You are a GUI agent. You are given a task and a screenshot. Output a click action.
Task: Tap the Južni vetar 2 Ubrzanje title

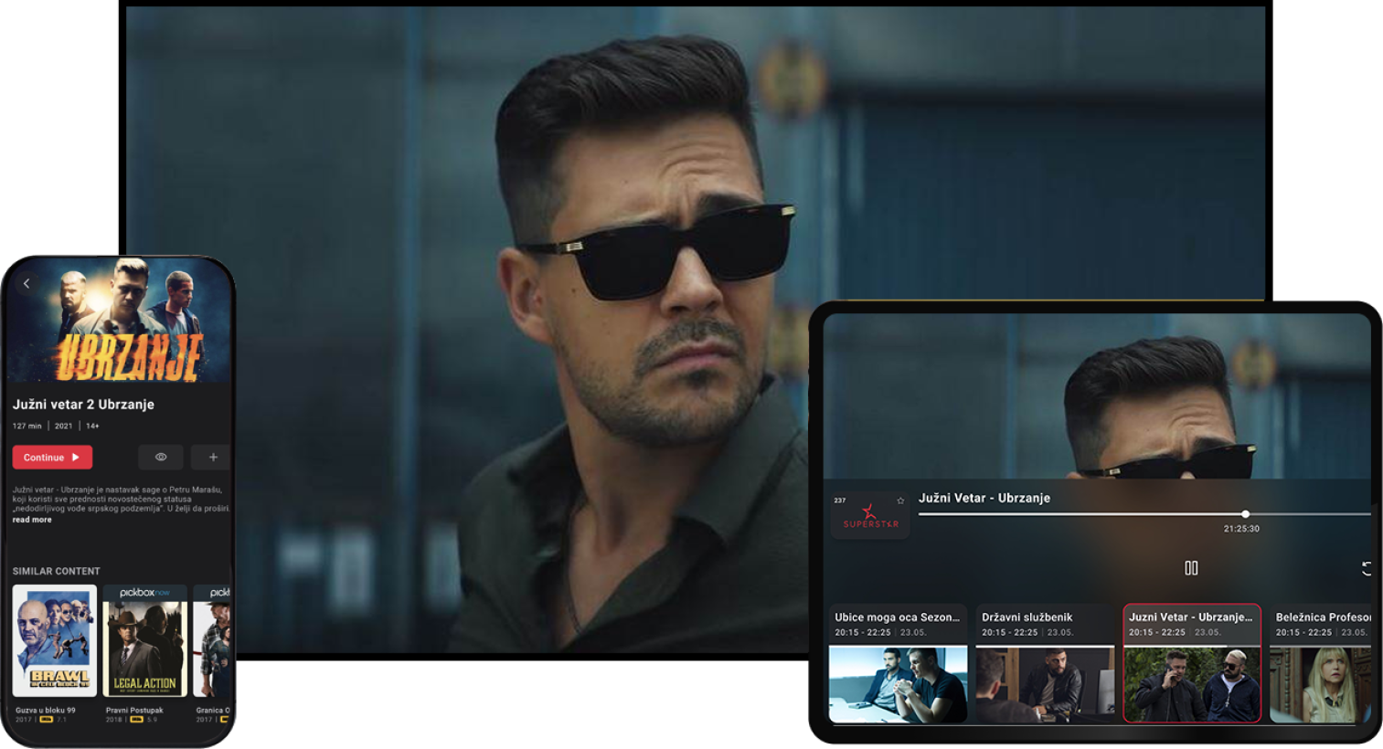click(x=83, y=404)
